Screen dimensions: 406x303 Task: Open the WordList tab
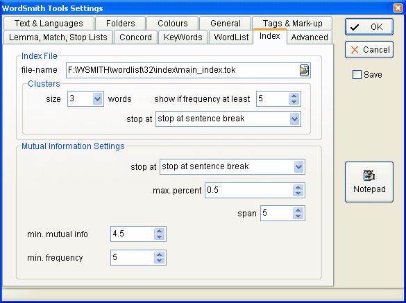tap(231, 37)
